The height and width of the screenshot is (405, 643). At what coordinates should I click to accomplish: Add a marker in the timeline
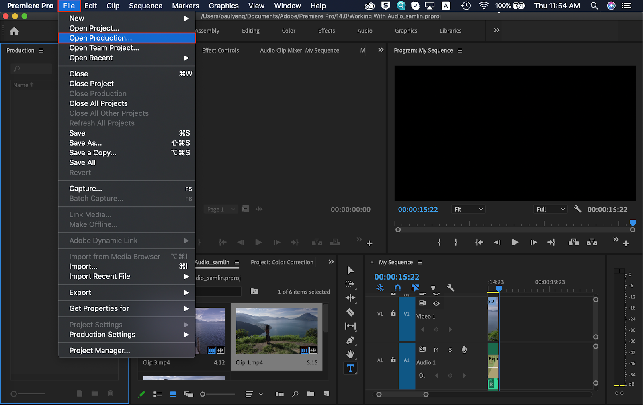pyautogui.click(x=433, y=288)
